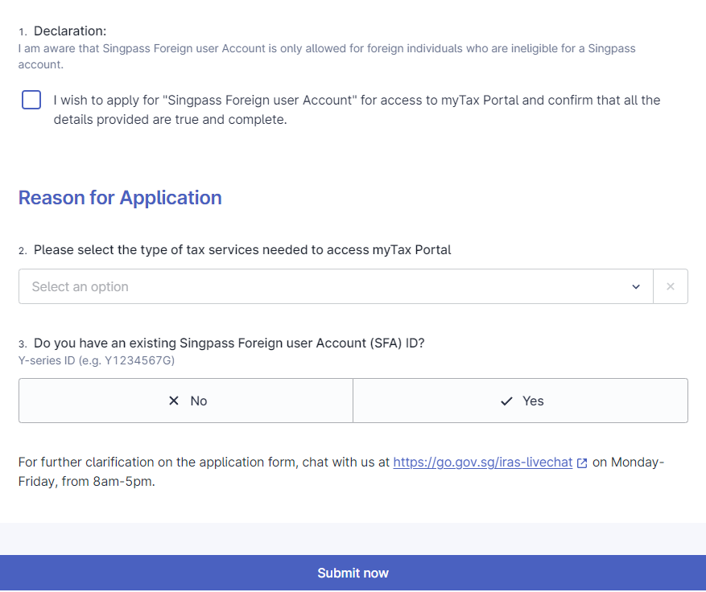Click the checkmark icon in the Yes option
706x592 pixels.
(x=506, y=401)
